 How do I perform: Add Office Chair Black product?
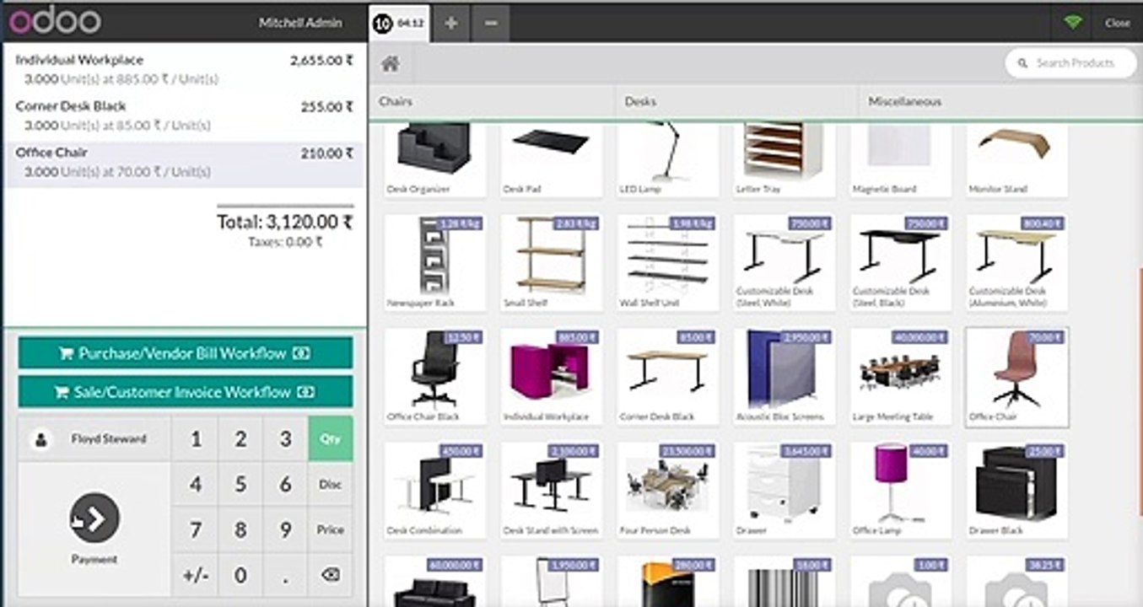pyautogui.click(x=434, y=376)
